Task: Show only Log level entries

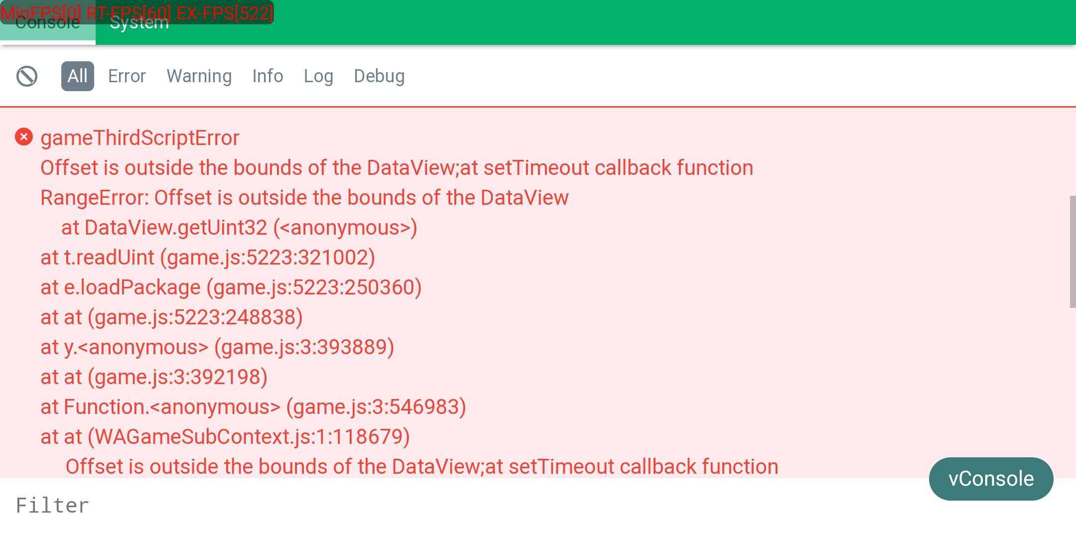Action: tap(318, 76)
